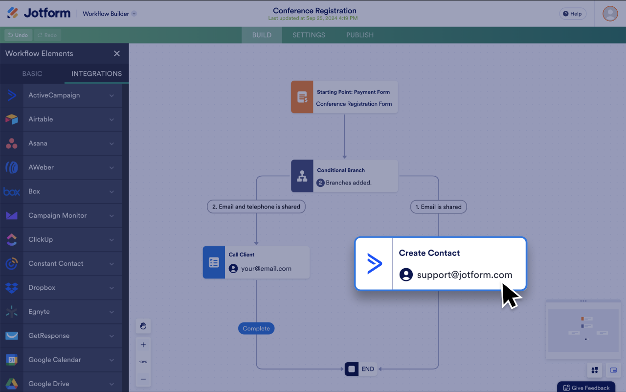Viewport: 626px width, 392px height.
Task: Expand the Asana integration chevron
Action: [x=112, y=143]
